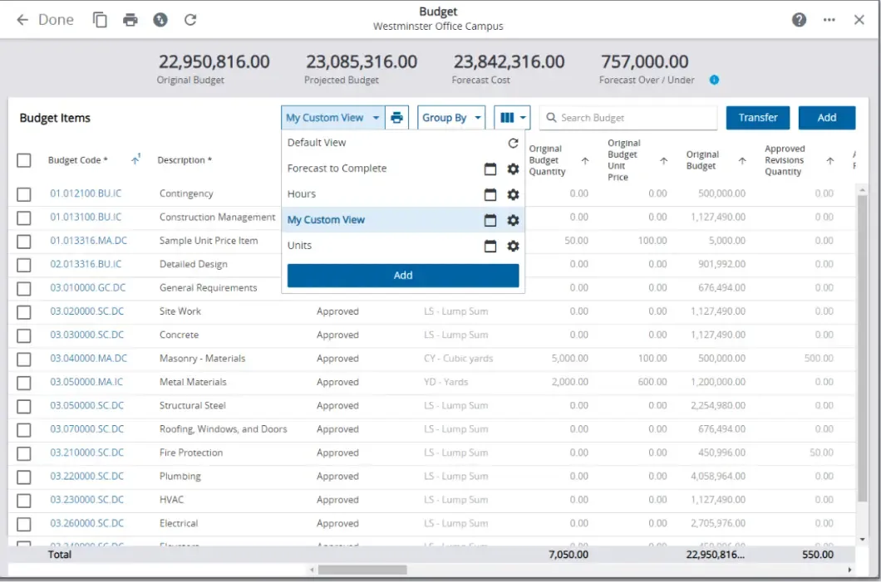Tick the Site Work row checkbox
Viewport: 881px width, 582px height.
23,312
